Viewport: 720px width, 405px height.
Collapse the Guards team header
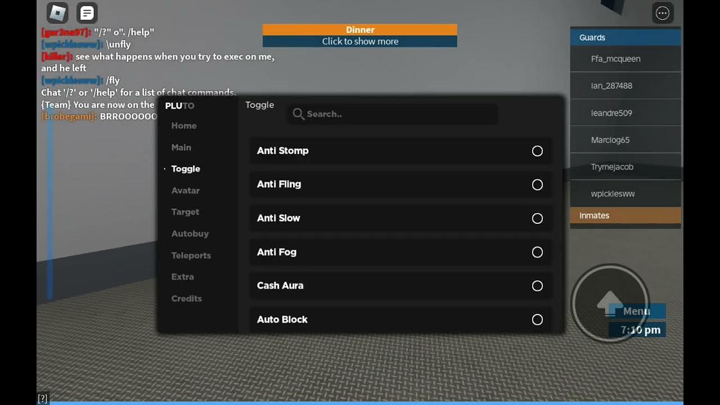click(x=625, y=38)
